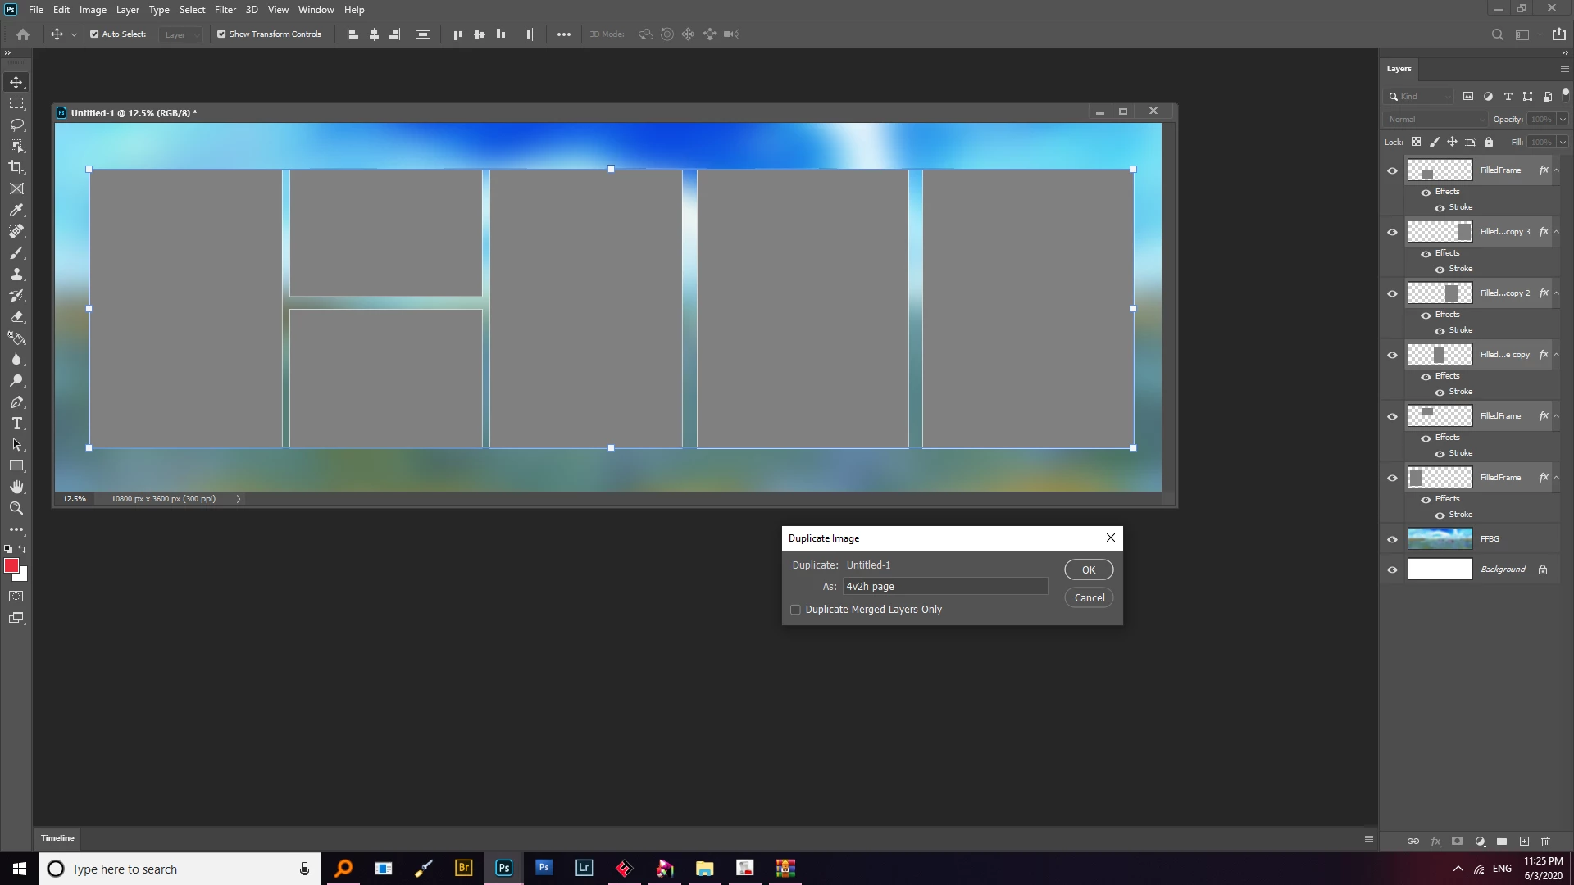Screen dimensions: 1574x885
Task: Collapse effects of Filled...copy 3 layer
Action: coord(1557,232)
